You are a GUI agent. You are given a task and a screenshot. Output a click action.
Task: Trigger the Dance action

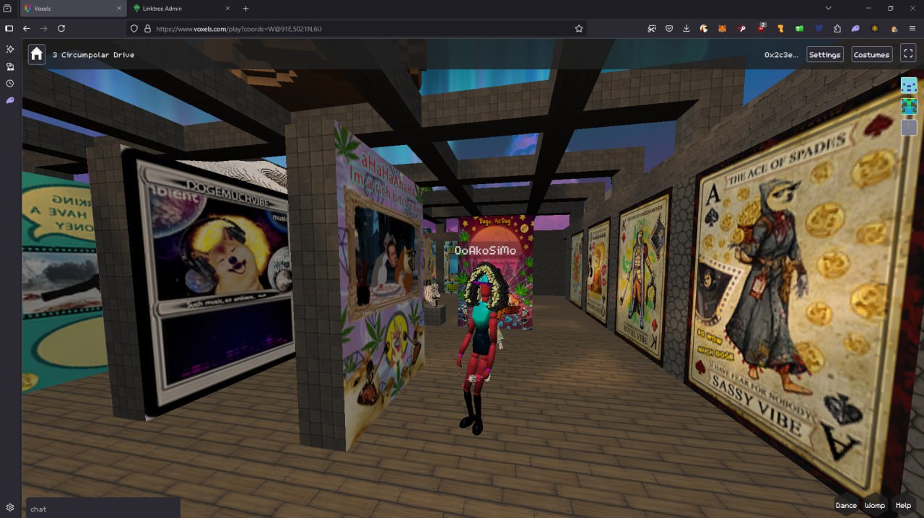click(846, 505)
